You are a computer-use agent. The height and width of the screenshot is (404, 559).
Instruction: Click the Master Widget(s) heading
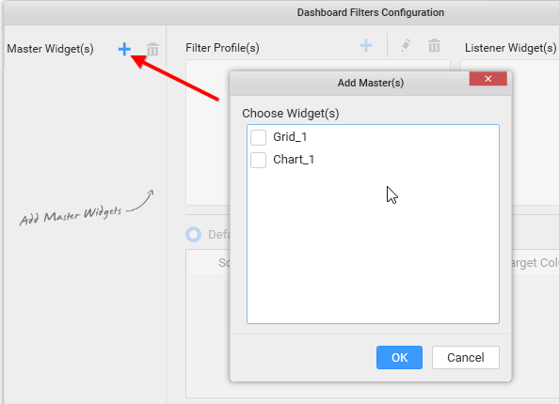[50, 49]
